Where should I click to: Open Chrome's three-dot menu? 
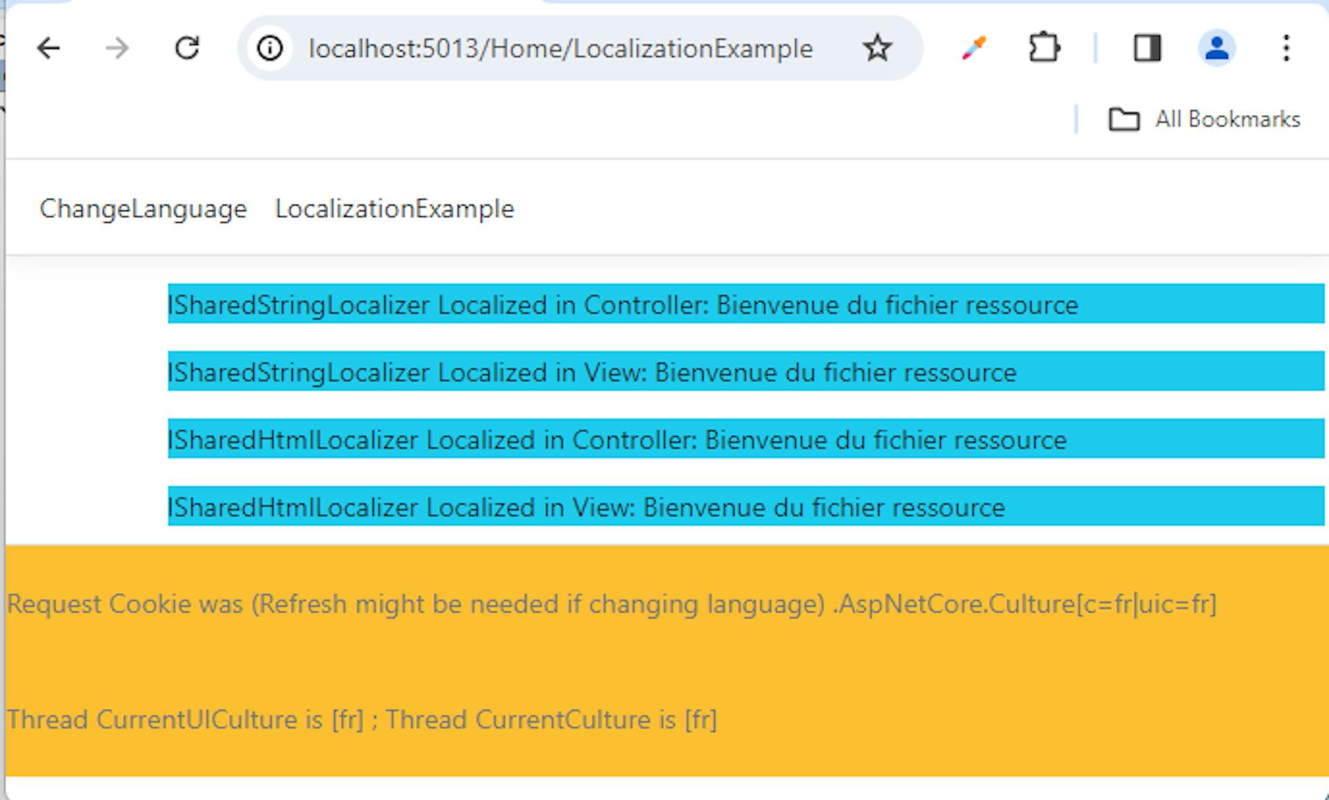pos(1285,47)
